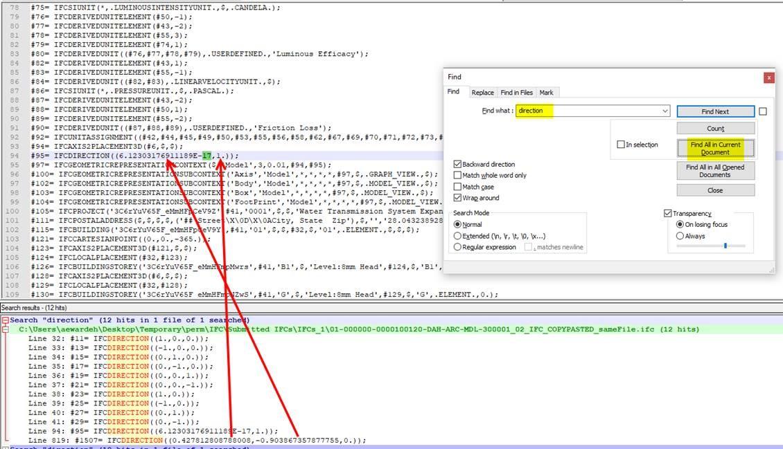Uncheck Backward direction option
The height and width of the screenshot is (449, 783).
pyautogui.click(x=457, y=164)
